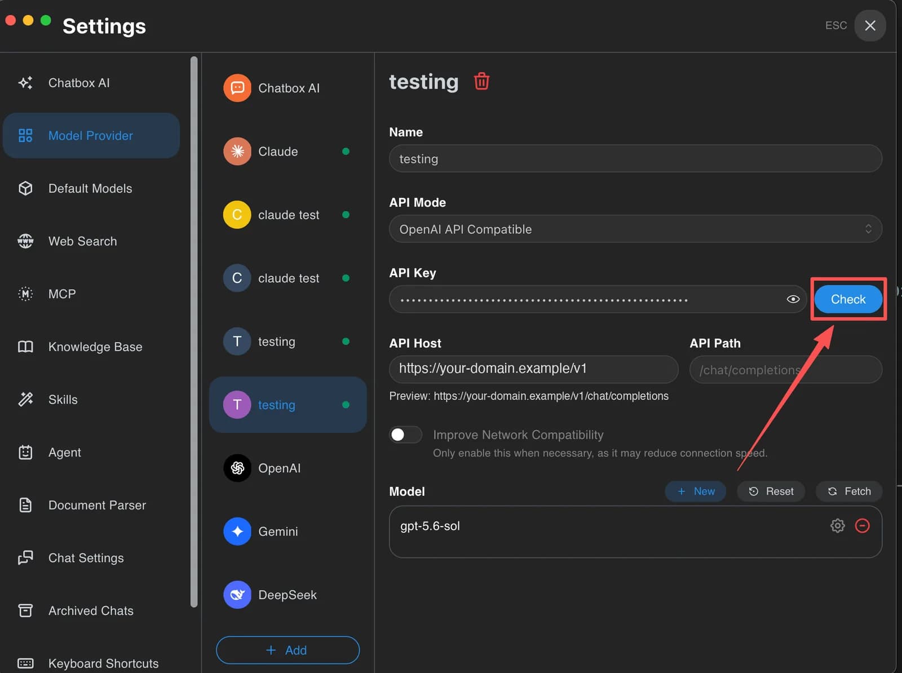The image size is (902, 673).
Task: Open Document Parser via its page icon
Action: [25, 505]
